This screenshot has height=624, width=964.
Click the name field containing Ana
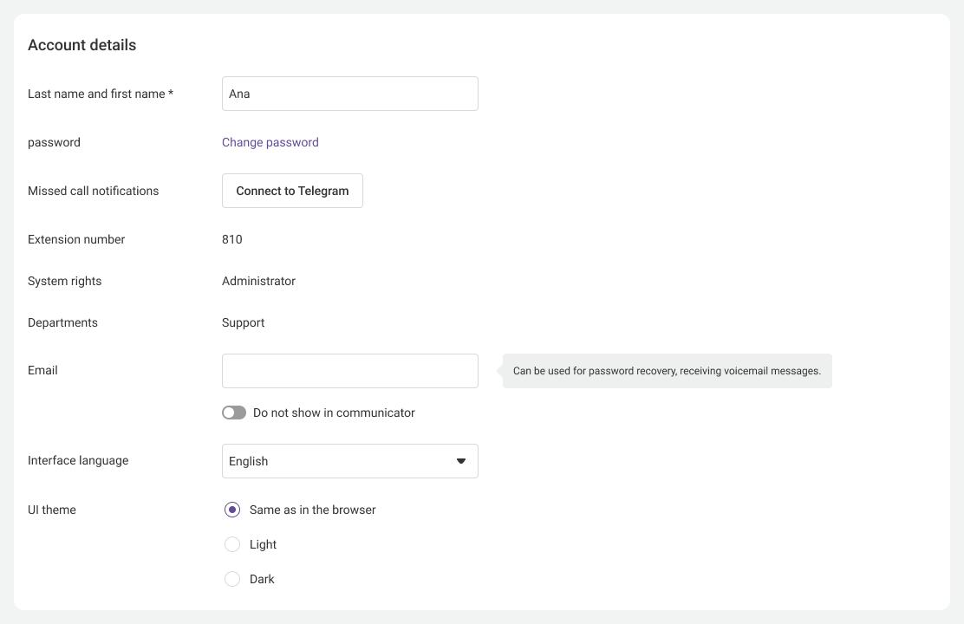click(x=349, y=94)
